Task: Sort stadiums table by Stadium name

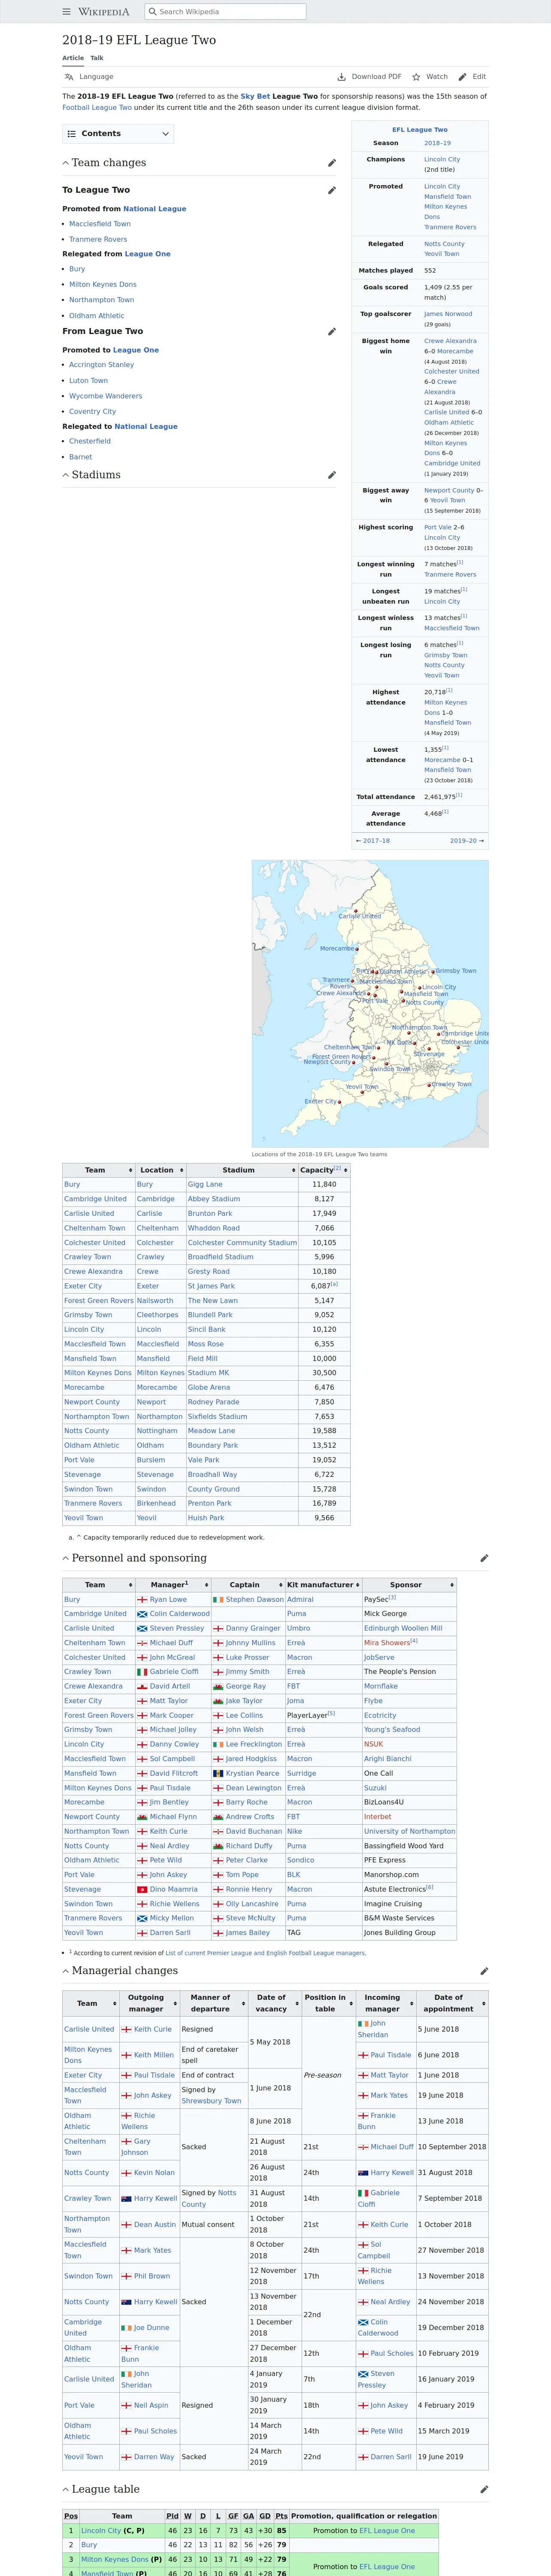Action: tap(241, 1170)
